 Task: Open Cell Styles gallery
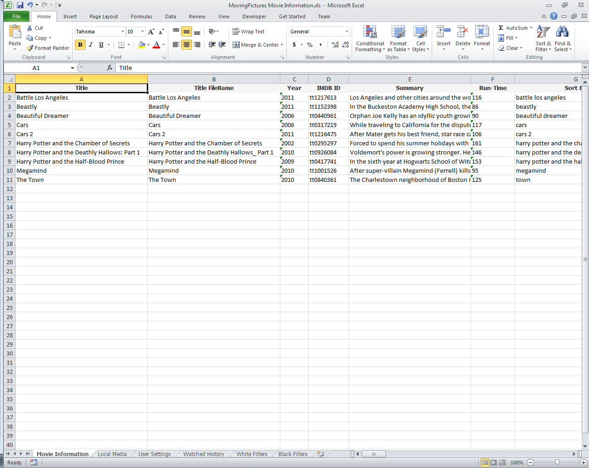pos(420,38)
